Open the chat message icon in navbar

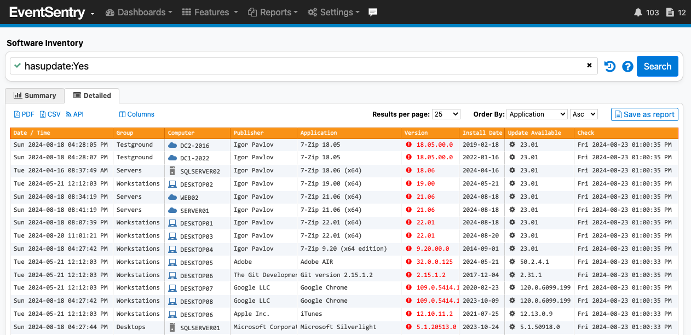click(x=373, y=12)
